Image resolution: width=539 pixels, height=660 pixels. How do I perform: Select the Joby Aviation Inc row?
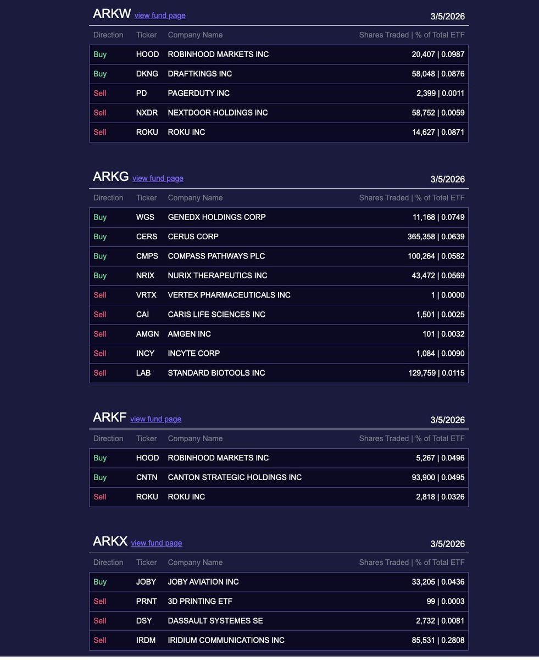point(279,582)
